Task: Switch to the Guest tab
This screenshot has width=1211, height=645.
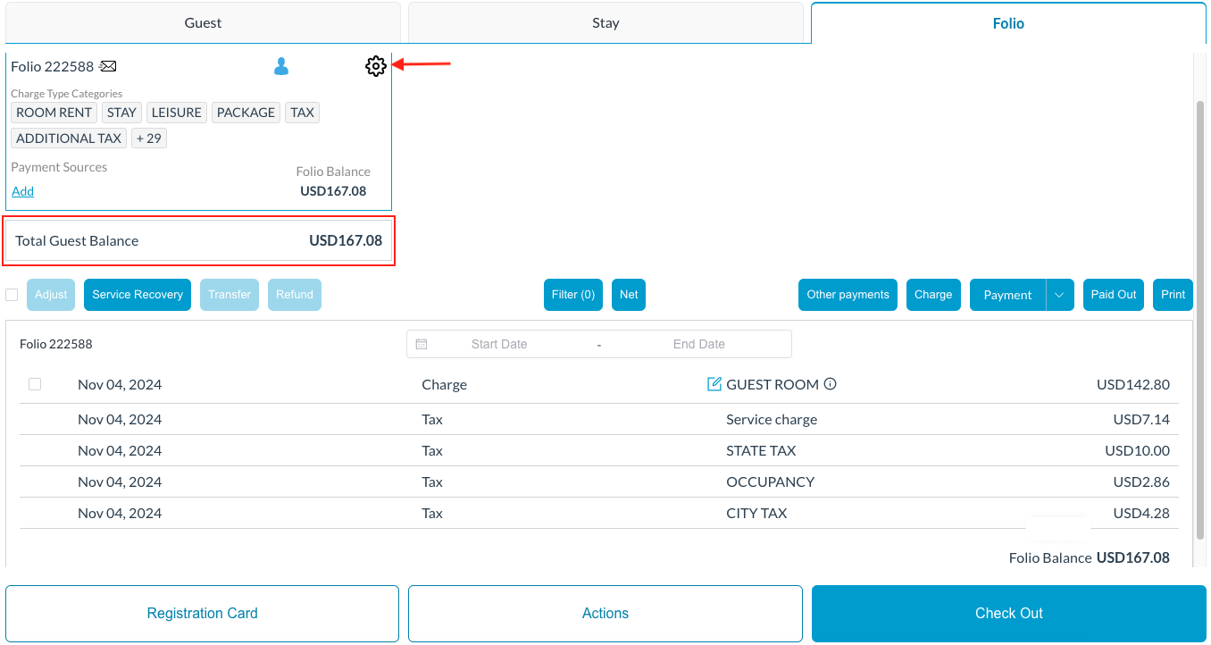Action: pyautogui.click(x=203, y=23)
